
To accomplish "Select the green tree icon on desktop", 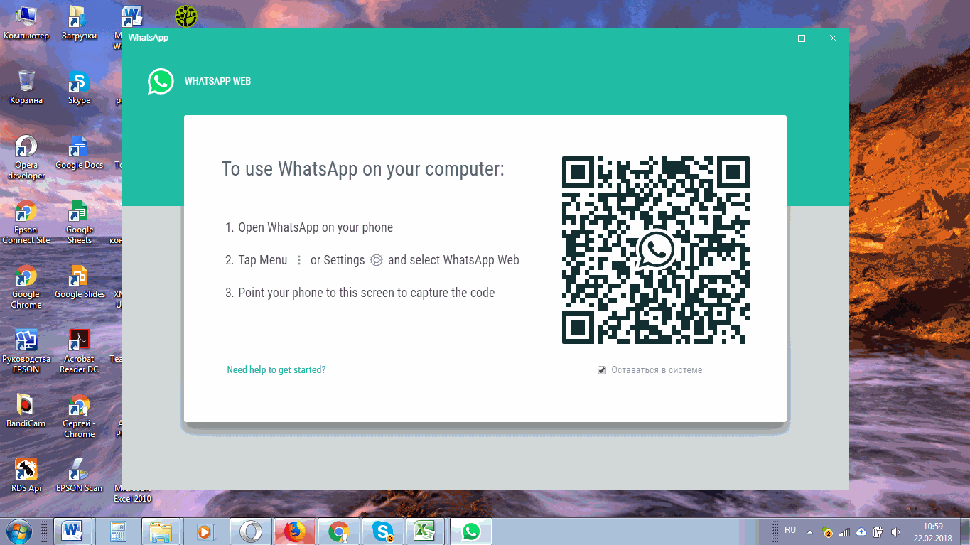I will [186, 16].
